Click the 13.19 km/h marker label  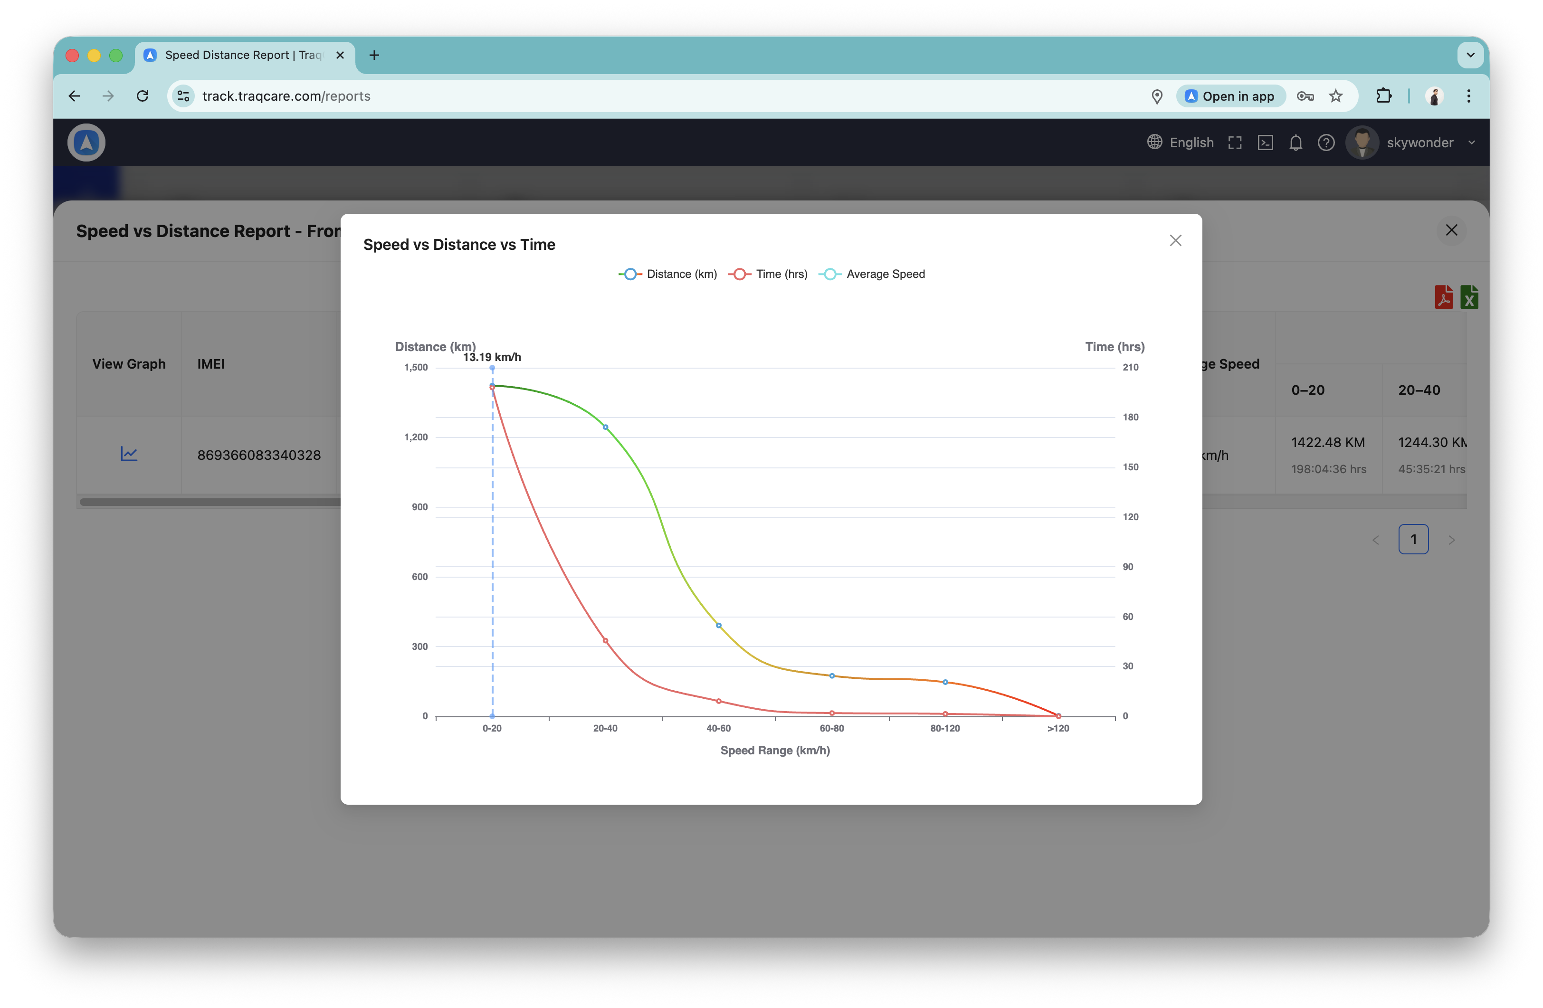point(491,357)
